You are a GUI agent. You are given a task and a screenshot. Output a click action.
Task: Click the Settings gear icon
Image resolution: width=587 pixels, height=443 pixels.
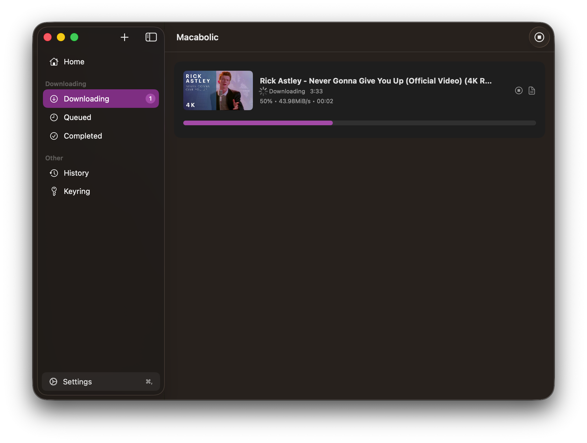point(53,382)
